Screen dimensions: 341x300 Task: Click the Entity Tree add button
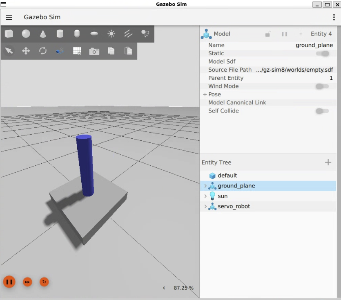point(328,162)
